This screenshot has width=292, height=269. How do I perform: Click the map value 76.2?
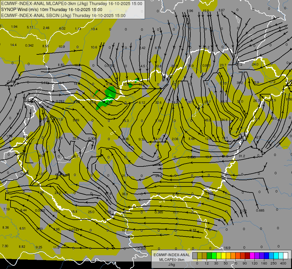[x=175, y=102]
